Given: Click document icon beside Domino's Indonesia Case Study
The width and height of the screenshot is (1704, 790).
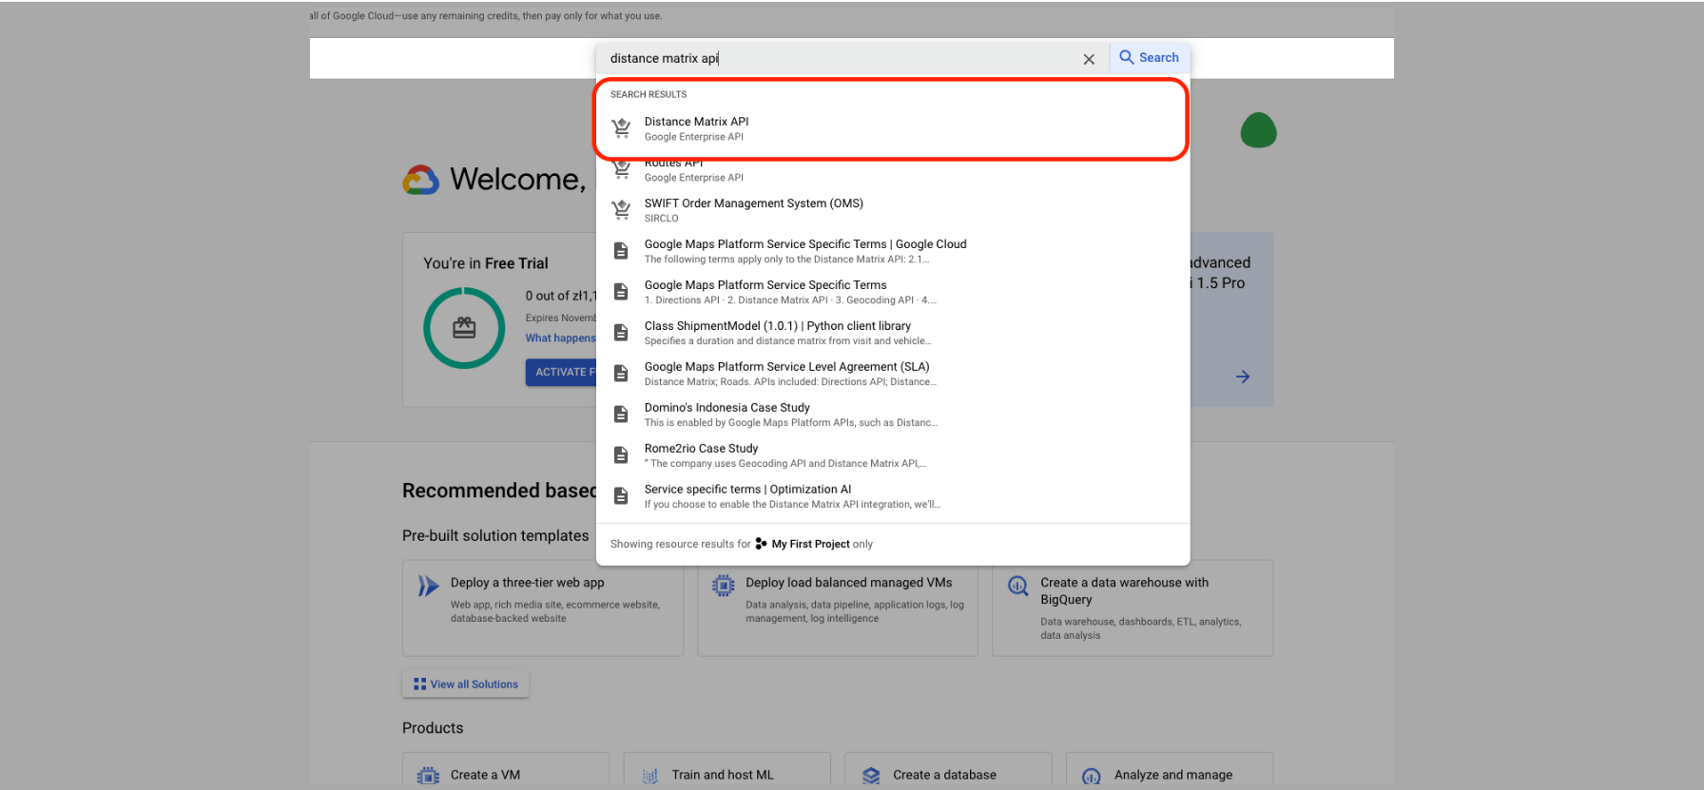Looking at the screenshot, I should click(x=621, y=414).
